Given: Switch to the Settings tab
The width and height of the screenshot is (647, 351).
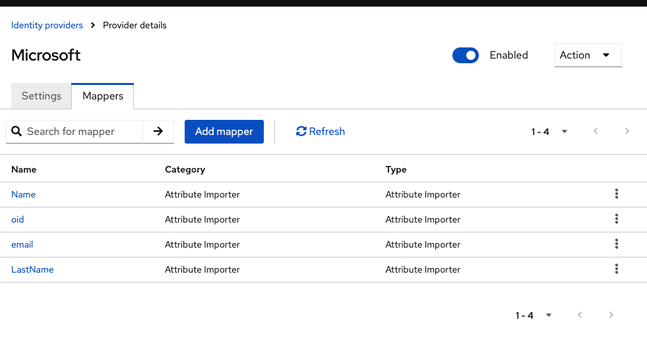Looking at the screenshot, I should pos(42,96).
